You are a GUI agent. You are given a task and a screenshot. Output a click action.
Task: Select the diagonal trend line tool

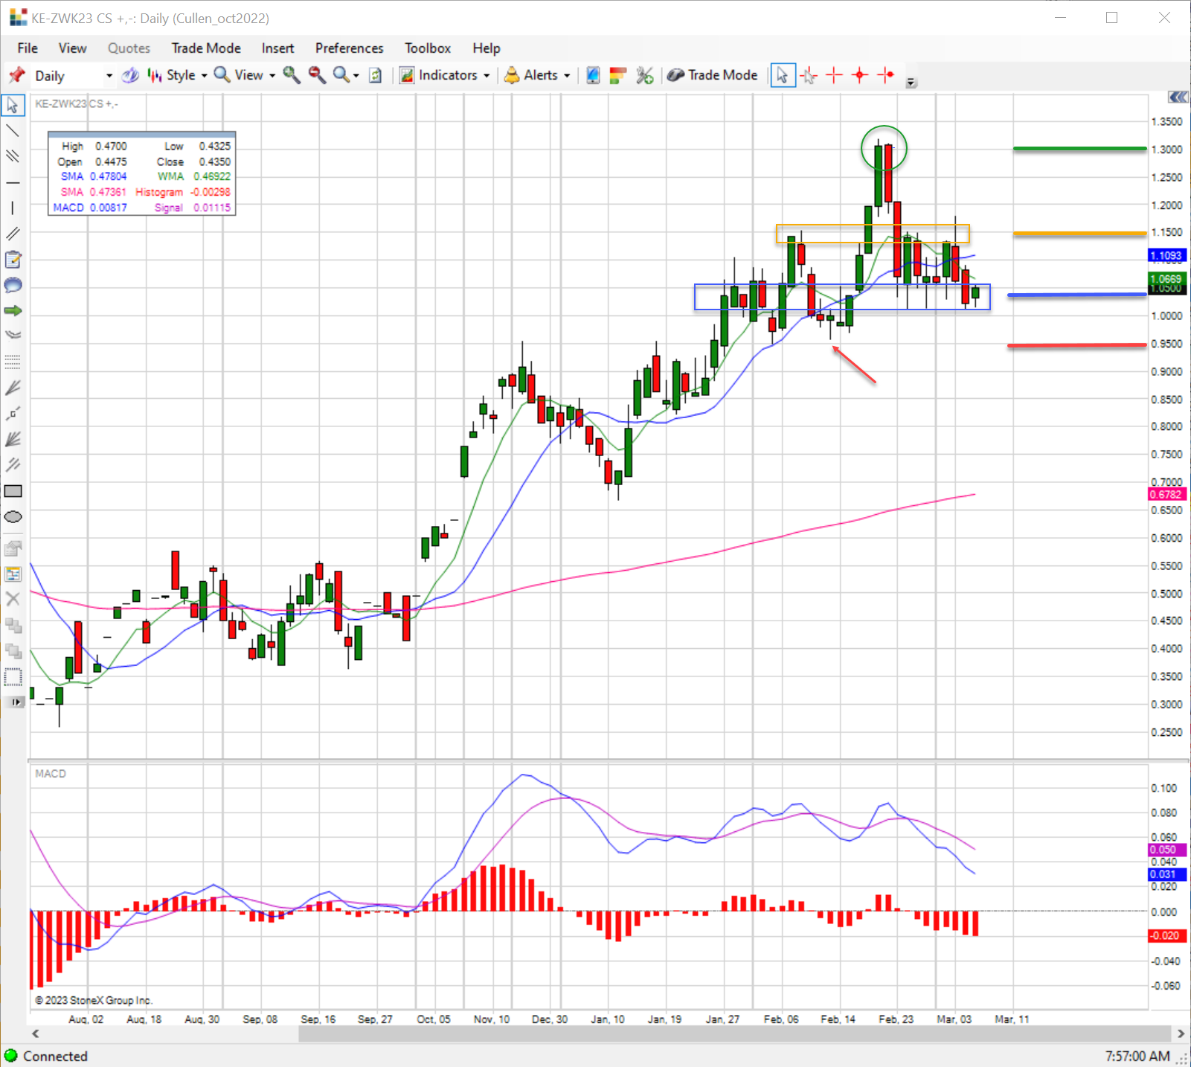(13, 132)
